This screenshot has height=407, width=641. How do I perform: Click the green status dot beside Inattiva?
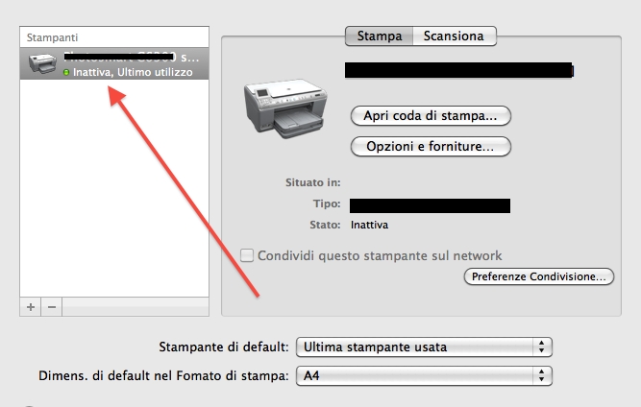point(66,73)
